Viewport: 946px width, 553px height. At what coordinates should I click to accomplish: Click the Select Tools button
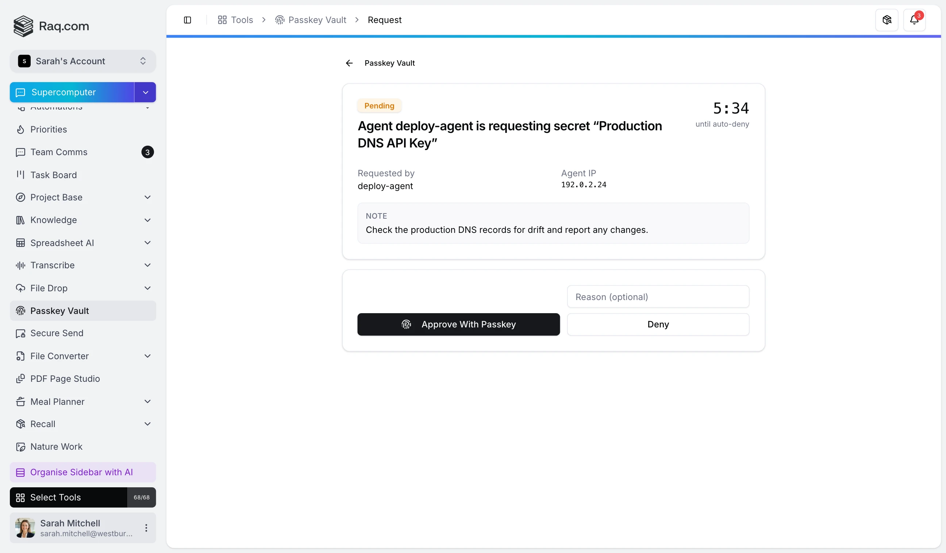pos(69,498)
